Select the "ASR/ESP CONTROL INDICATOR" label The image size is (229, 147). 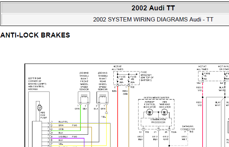(150, 105)
